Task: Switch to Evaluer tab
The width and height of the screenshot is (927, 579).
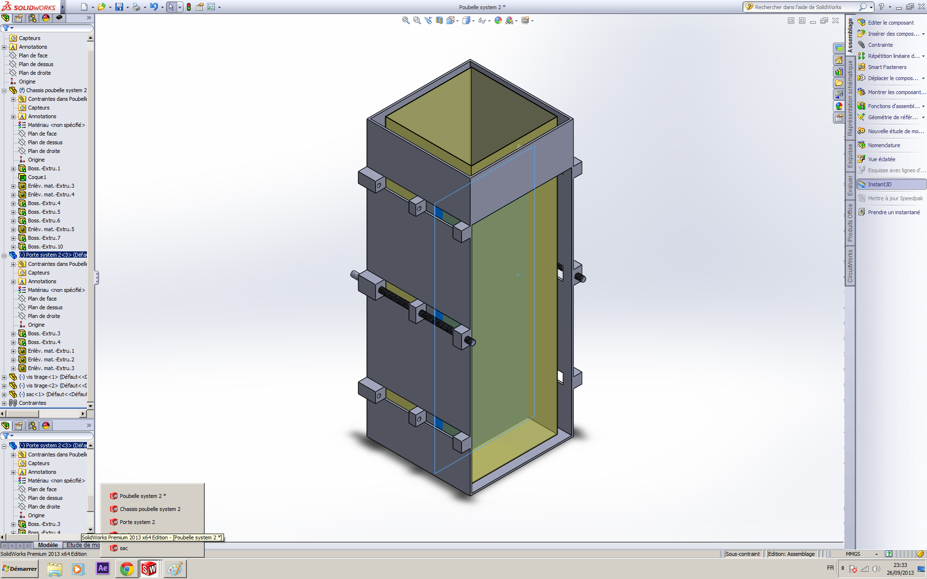Action: (850, 185)
